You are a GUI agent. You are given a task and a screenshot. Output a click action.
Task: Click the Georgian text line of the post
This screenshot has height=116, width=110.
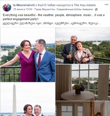52,24
